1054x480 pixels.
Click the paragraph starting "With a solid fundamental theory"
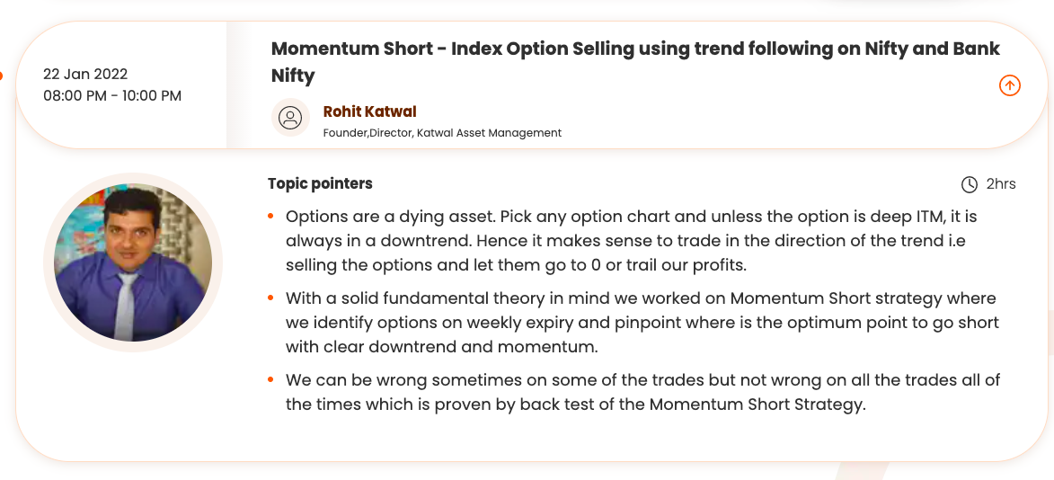[x=642, y=322]
